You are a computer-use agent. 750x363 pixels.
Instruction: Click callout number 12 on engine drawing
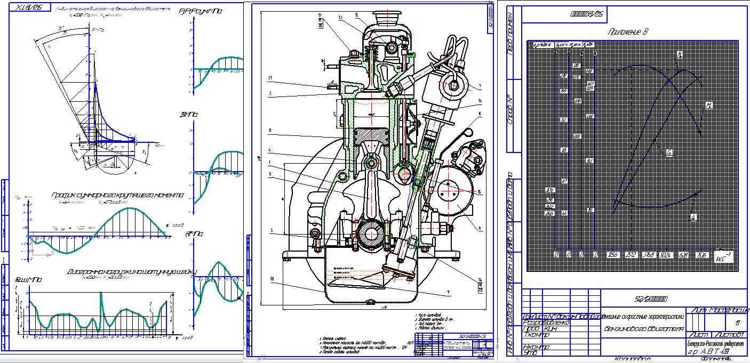pos(339,18)
